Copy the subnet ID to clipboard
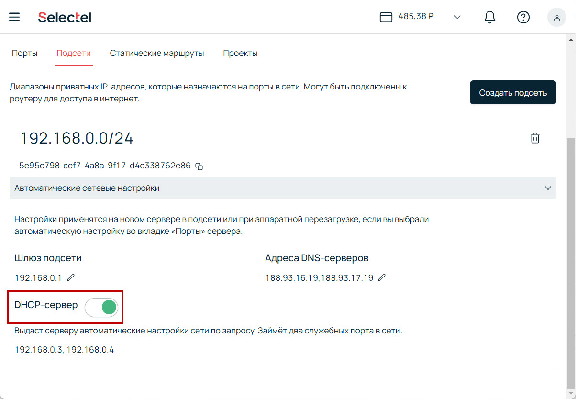The image size is (576, 399). 199,166
